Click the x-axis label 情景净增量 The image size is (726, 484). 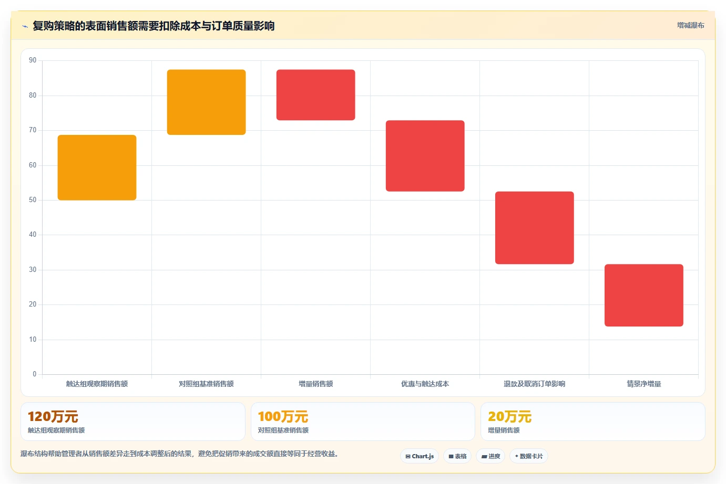point(643,384)
